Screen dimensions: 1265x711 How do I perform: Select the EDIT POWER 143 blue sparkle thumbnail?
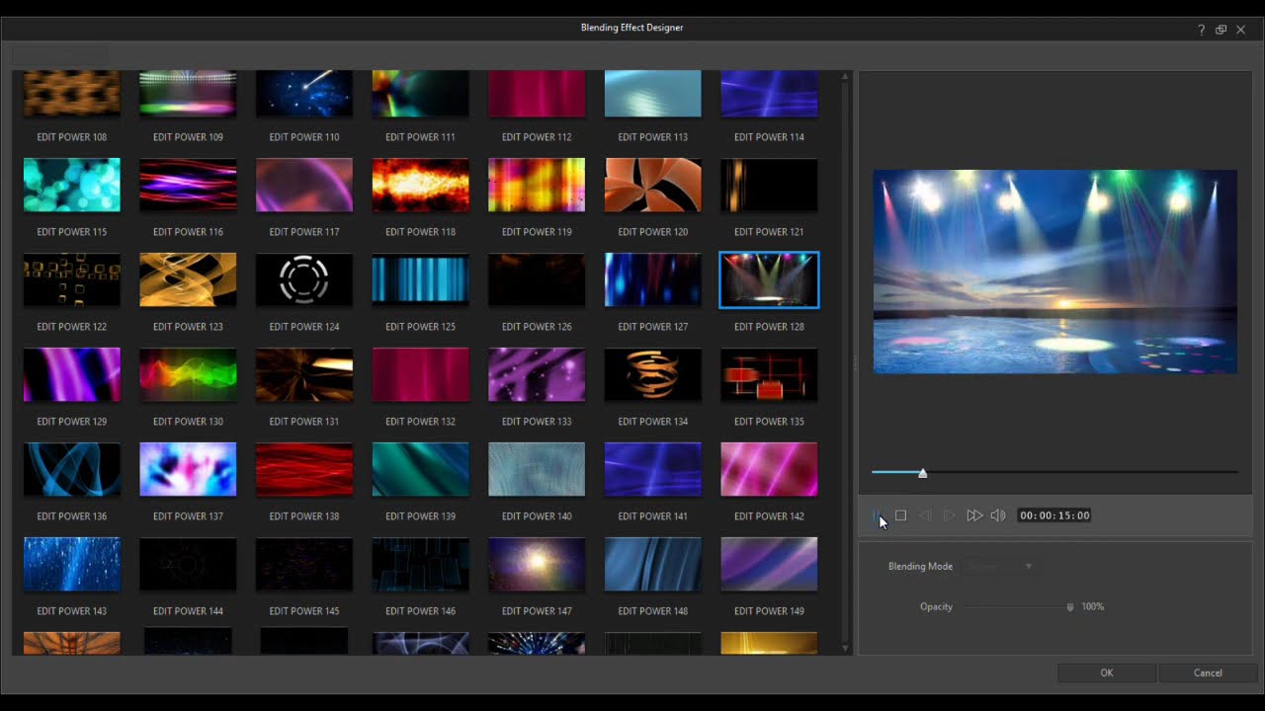coord(72,564)
